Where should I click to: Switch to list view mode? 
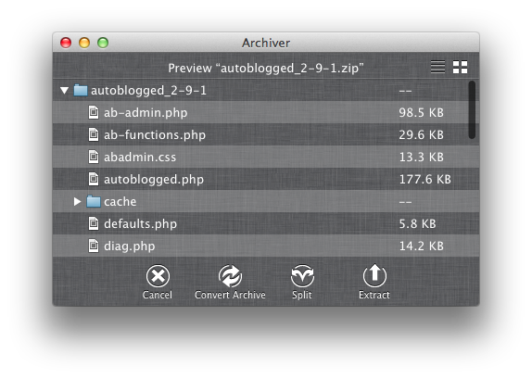coord(437,67)
